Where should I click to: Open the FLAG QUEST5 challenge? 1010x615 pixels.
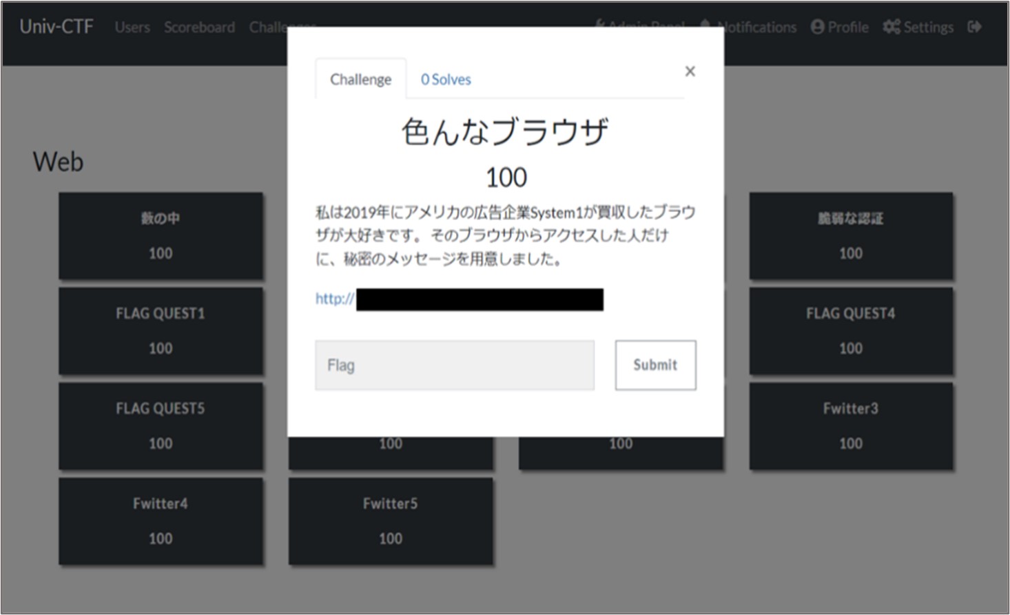[161, 426]
